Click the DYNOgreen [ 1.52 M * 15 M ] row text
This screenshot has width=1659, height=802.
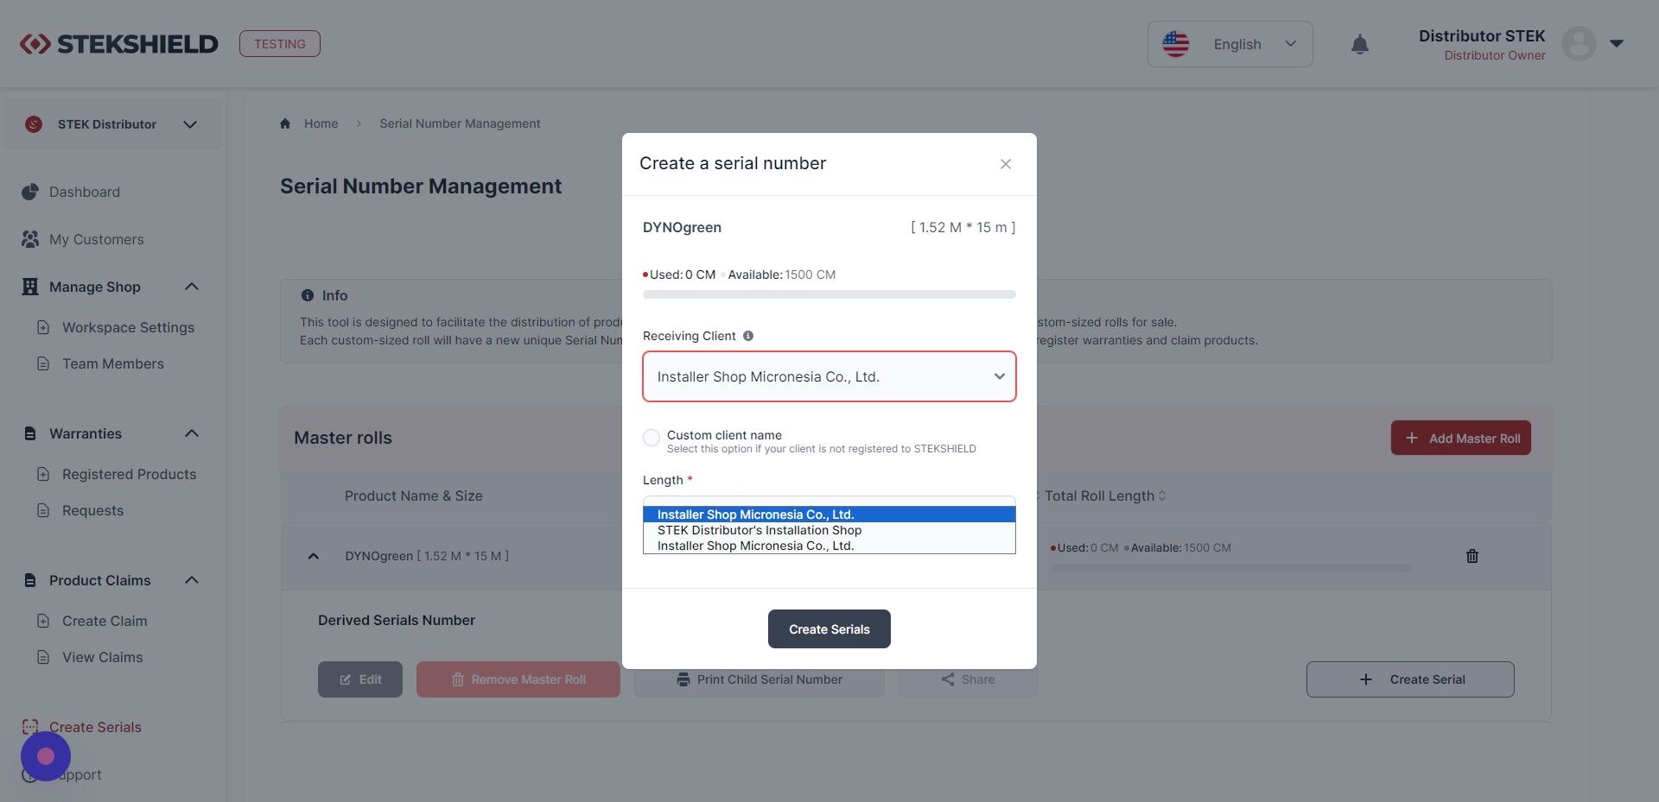pos(427,556)
